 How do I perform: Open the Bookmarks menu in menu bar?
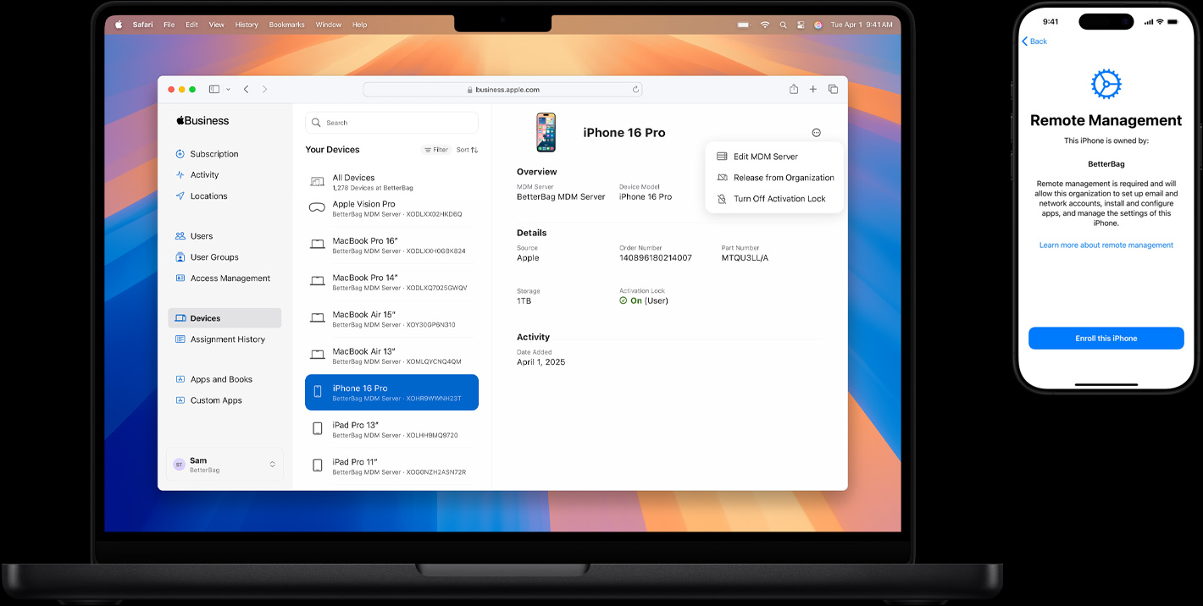(286, 25)
